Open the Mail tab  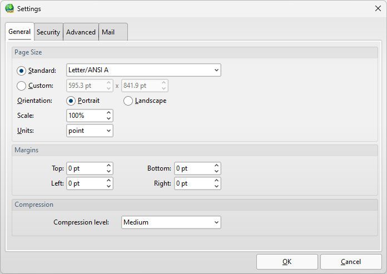point(113,32)
